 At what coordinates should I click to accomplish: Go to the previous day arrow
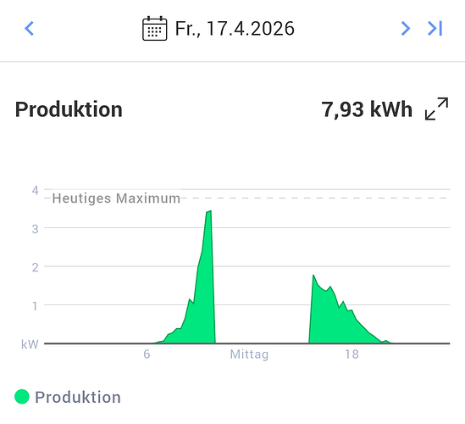coord(29,29)
